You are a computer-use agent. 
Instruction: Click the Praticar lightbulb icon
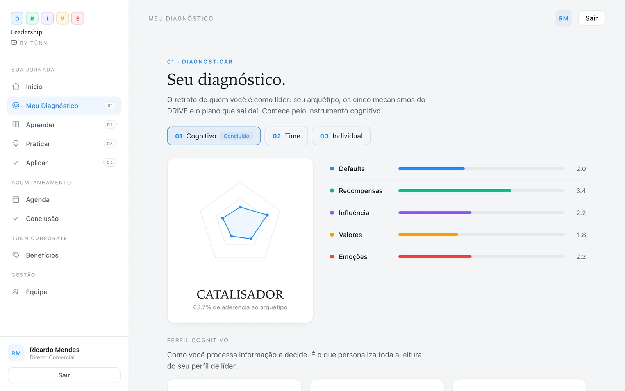click(16, 143)
